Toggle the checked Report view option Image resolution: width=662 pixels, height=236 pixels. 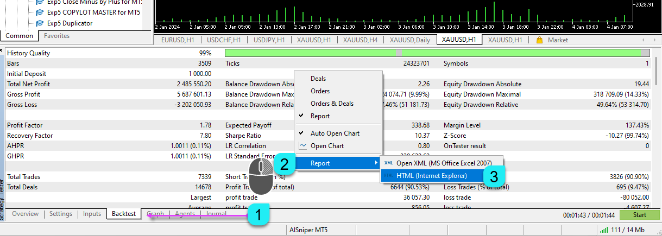pyautogui.click(x=320, y=116)
